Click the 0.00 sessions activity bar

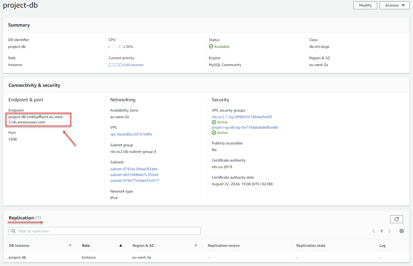click(115, 65)
